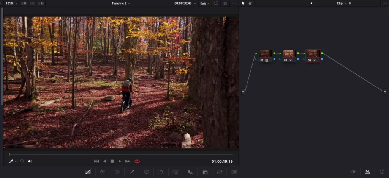Viewport: 389px width, 178px height.
Task: Play the clip forward
Action: [x=120, y=161]
